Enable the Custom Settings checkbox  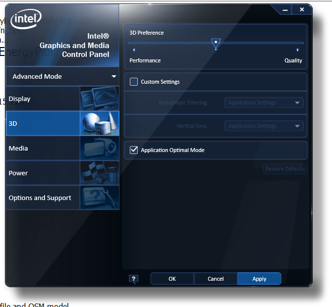[134, 82]
